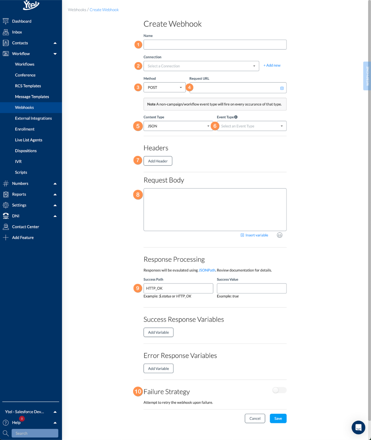The height and width of the screenshot is (440, 371).
Task: Expand the DNI section arrow
Action: pyautogui.click(x=55, y=216)
